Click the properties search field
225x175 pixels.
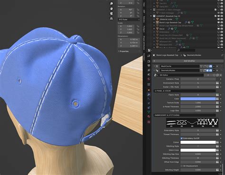186,50
